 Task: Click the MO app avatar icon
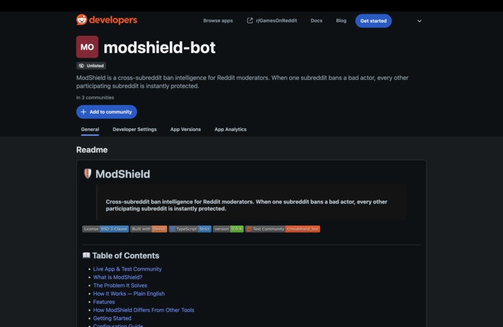[x=87, y=47]
